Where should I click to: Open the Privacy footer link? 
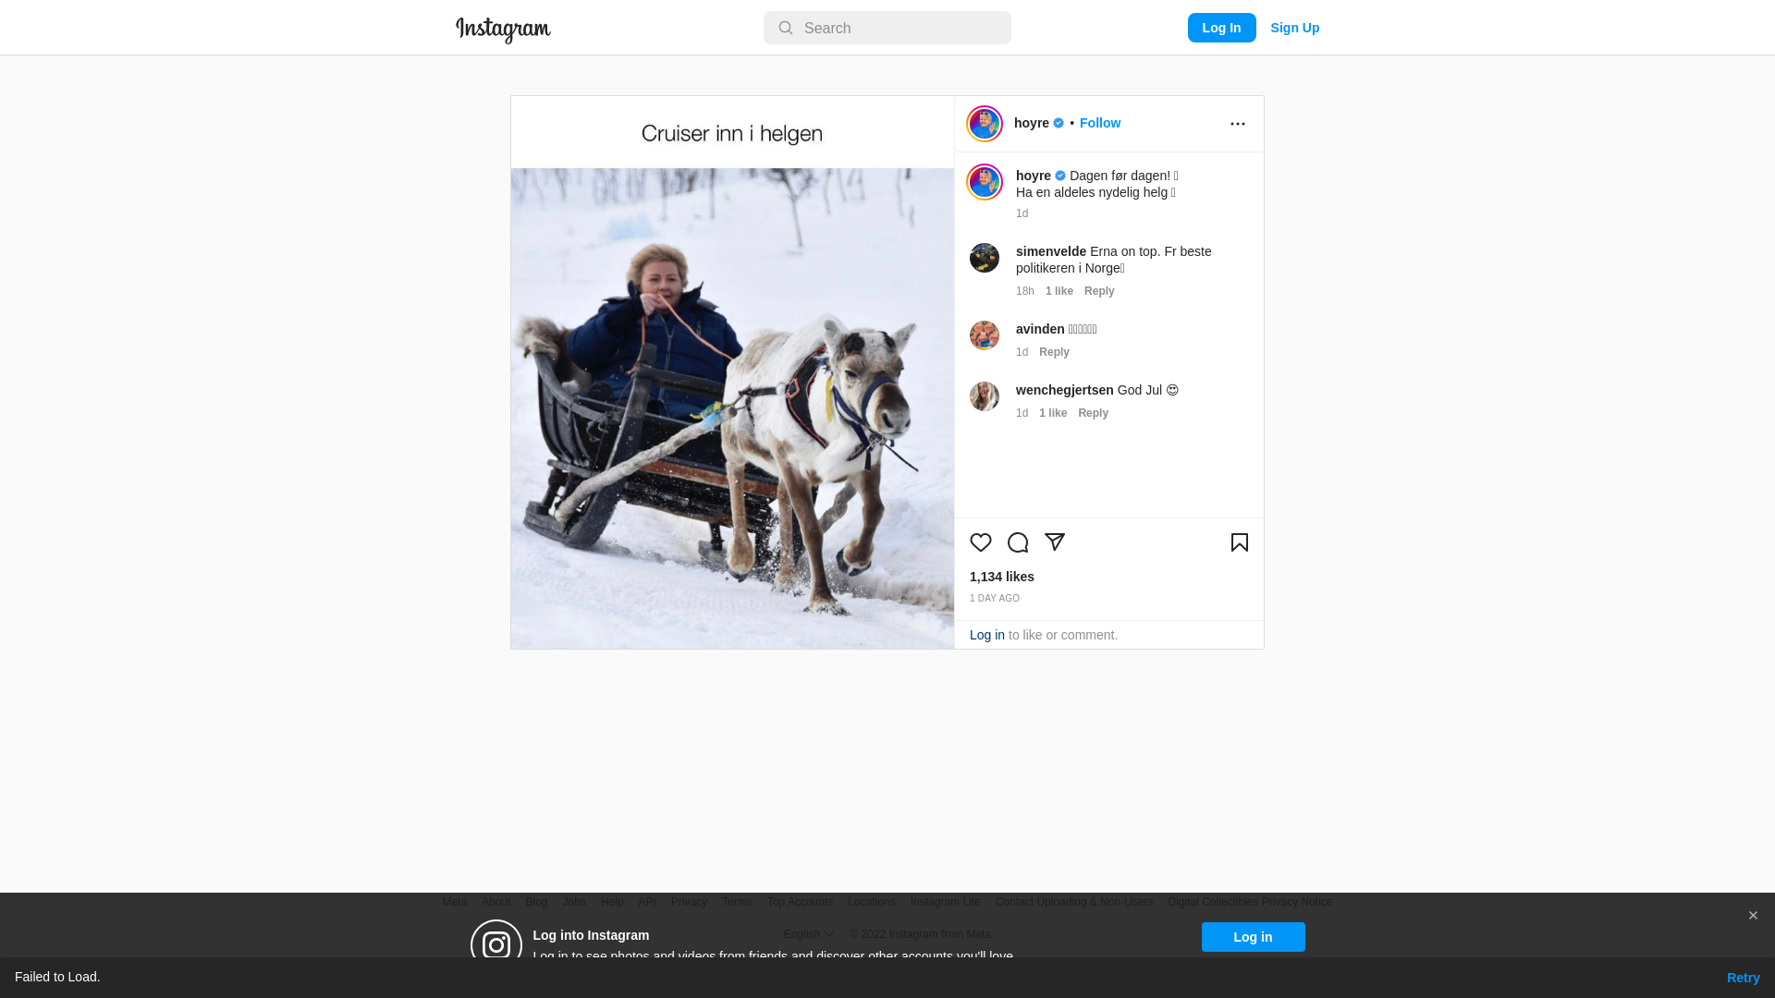click(689, 902)
